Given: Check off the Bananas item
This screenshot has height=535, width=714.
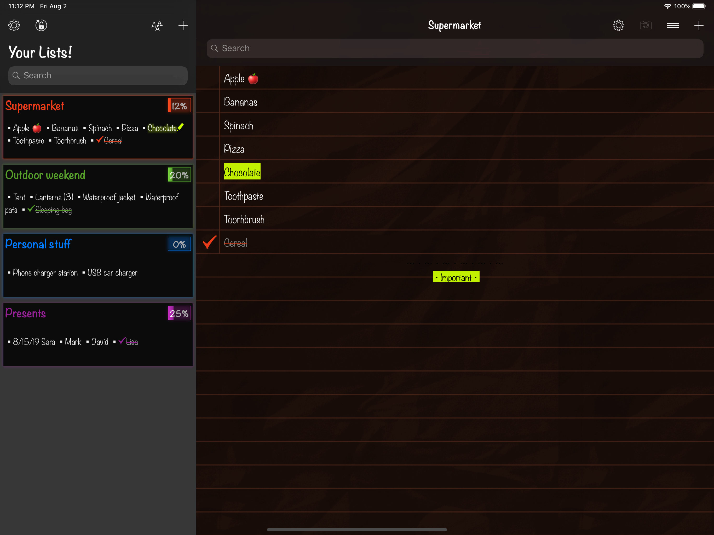Looking at the screenshot, I should click(x=208, y=102).
